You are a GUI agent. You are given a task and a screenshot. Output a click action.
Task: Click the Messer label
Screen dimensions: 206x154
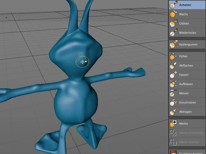coord(184,93)
